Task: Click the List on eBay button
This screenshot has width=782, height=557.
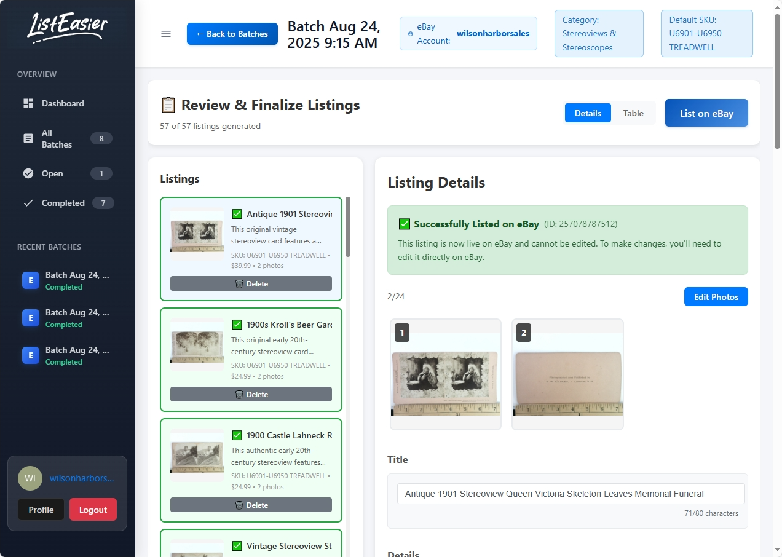Action: pos(706,113)
